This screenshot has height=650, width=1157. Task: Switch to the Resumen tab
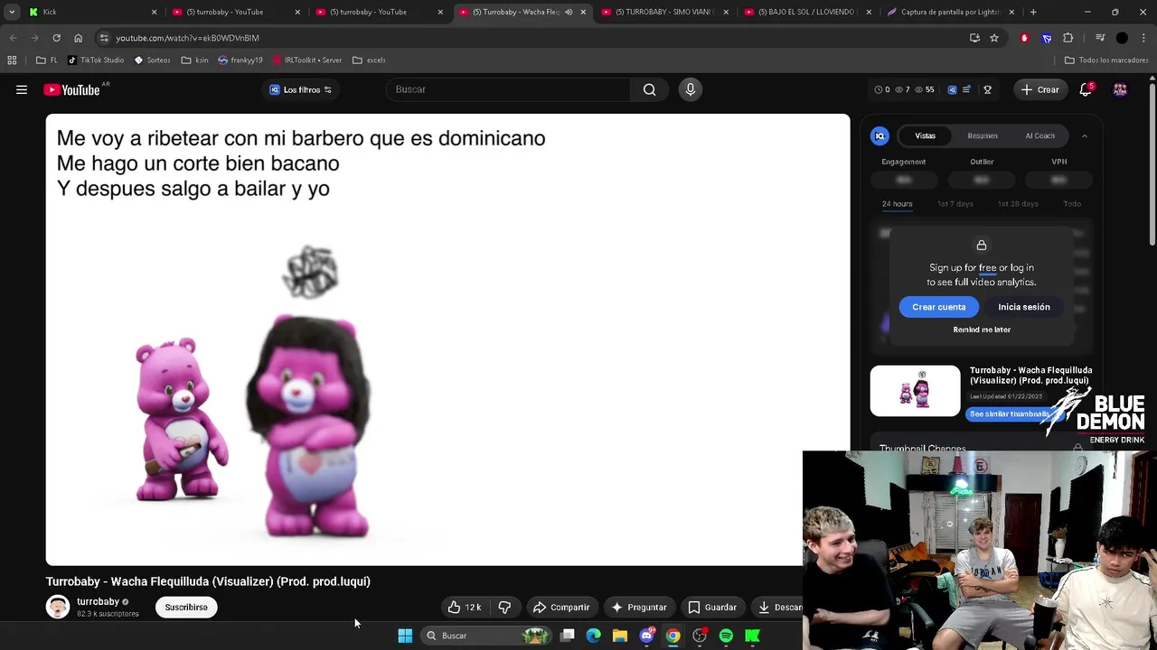[983, 135]
